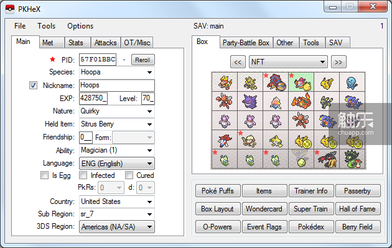Enable the Infected checkbox
Viewport: 392px width, 248px height.
point(83,175)
